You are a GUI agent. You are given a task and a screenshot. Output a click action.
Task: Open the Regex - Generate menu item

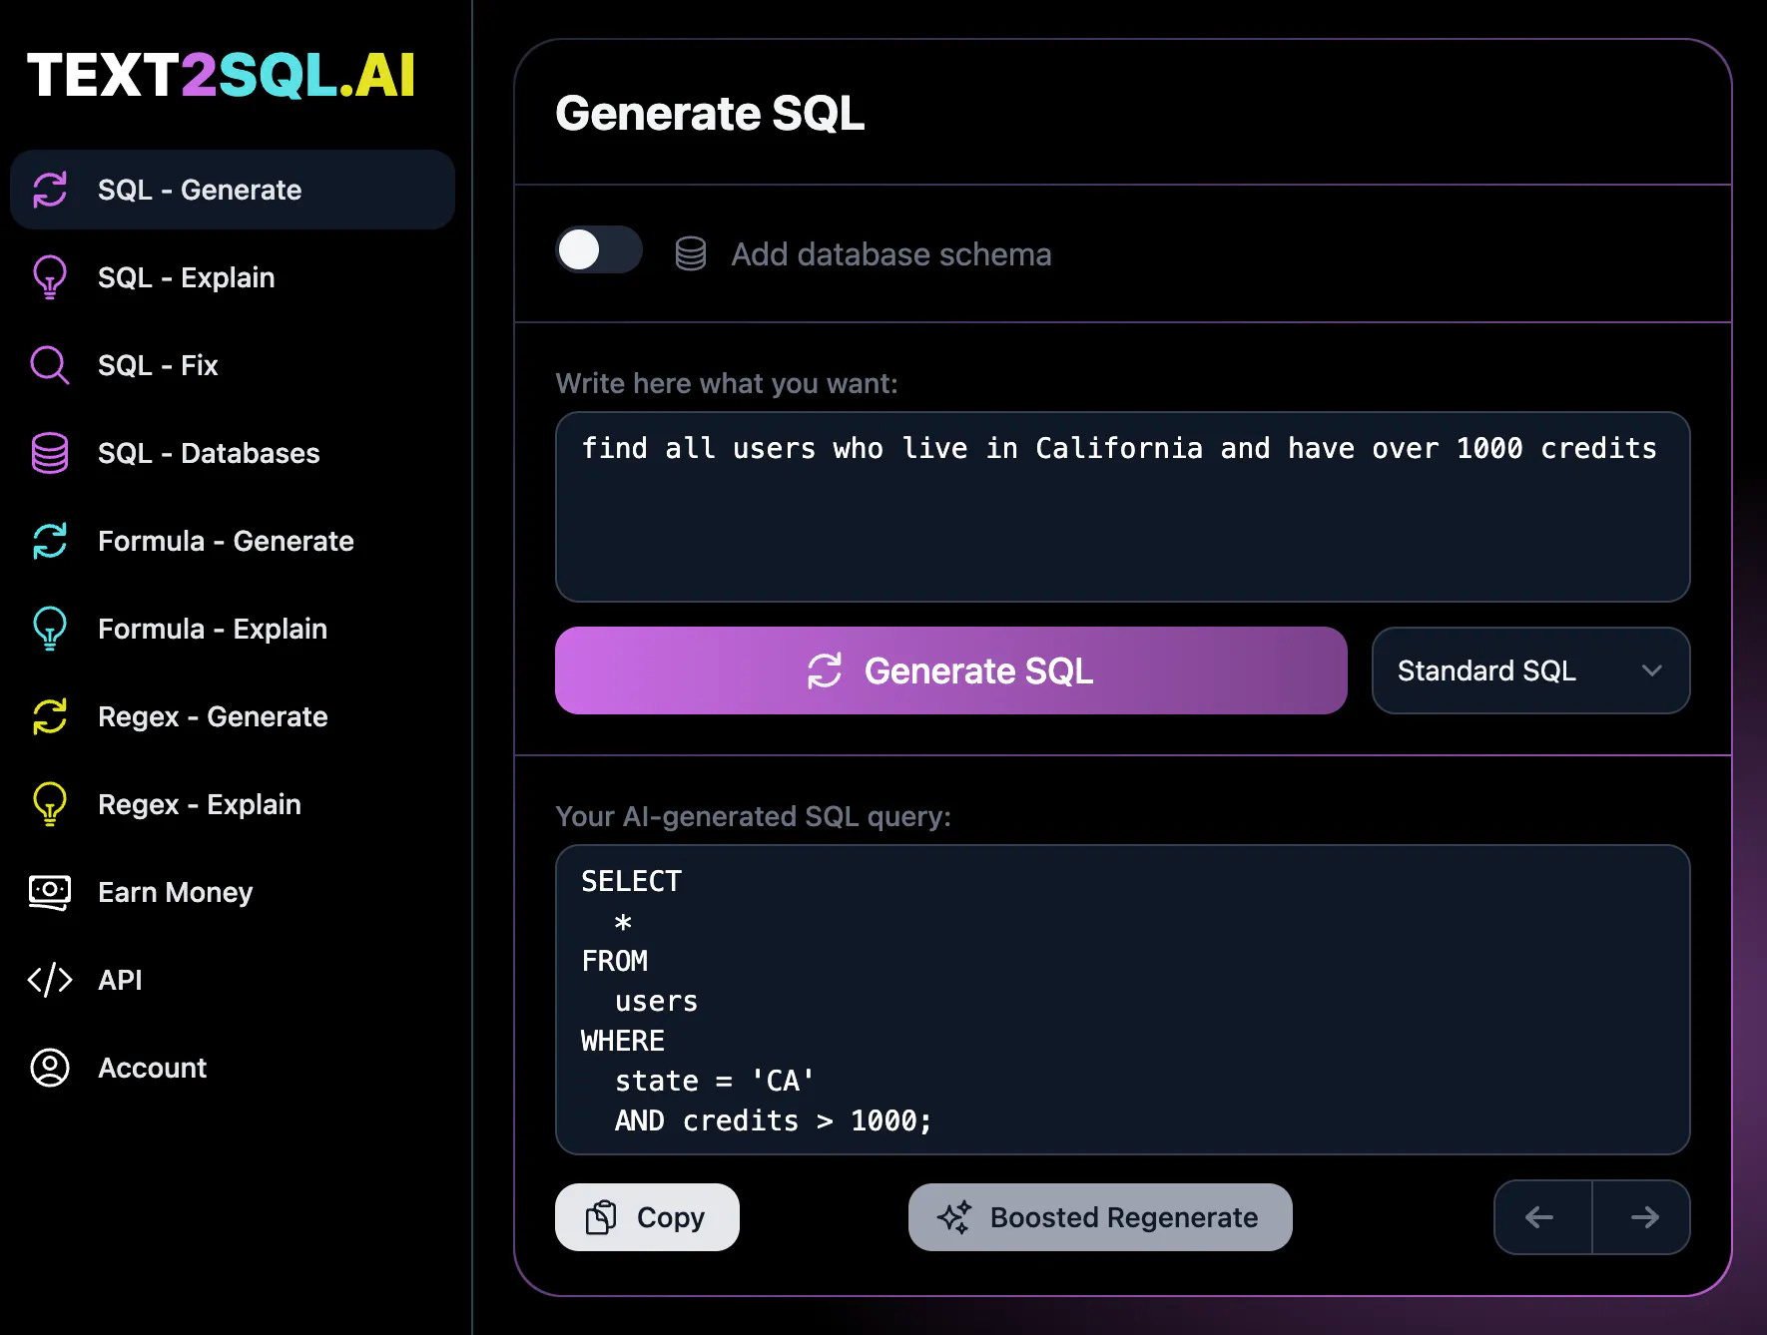coord(232,716)
